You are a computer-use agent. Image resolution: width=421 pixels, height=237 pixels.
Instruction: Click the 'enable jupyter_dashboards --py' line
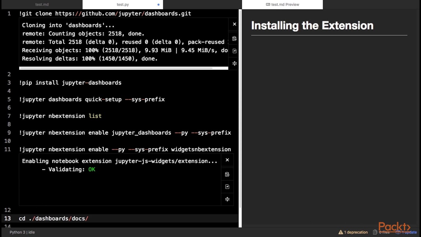point(125,133)
